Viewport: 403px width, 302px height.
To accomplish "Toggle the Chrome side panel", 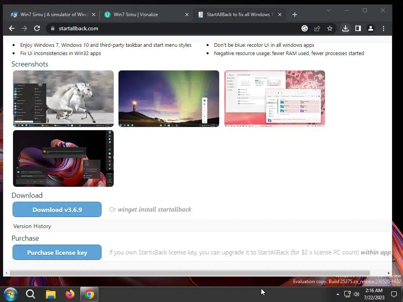I will (x=358, y=28).
